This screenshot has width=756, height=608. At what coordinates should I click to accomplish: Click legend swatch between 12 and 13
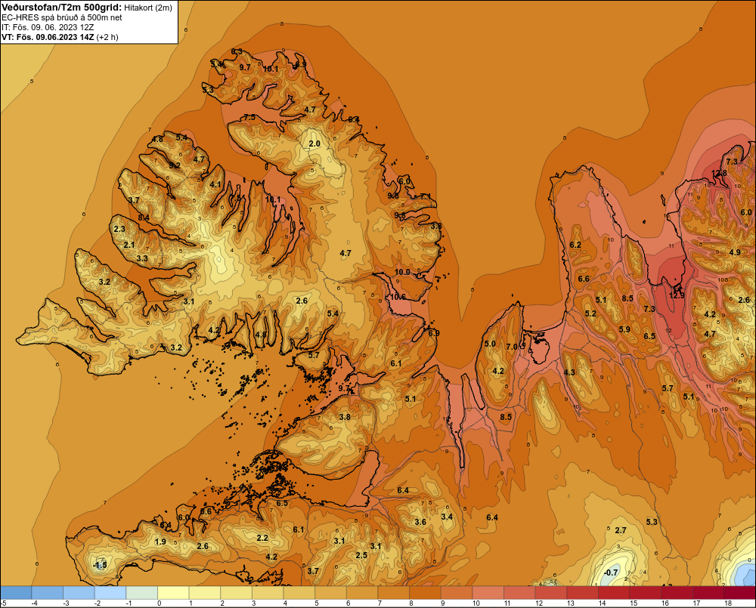(552, 592)
